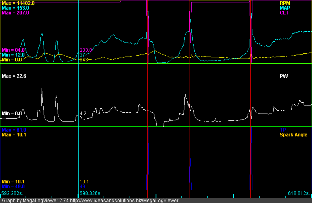Click the 618.012s end time label
The image size is (312, 203).
click(299, 193)
